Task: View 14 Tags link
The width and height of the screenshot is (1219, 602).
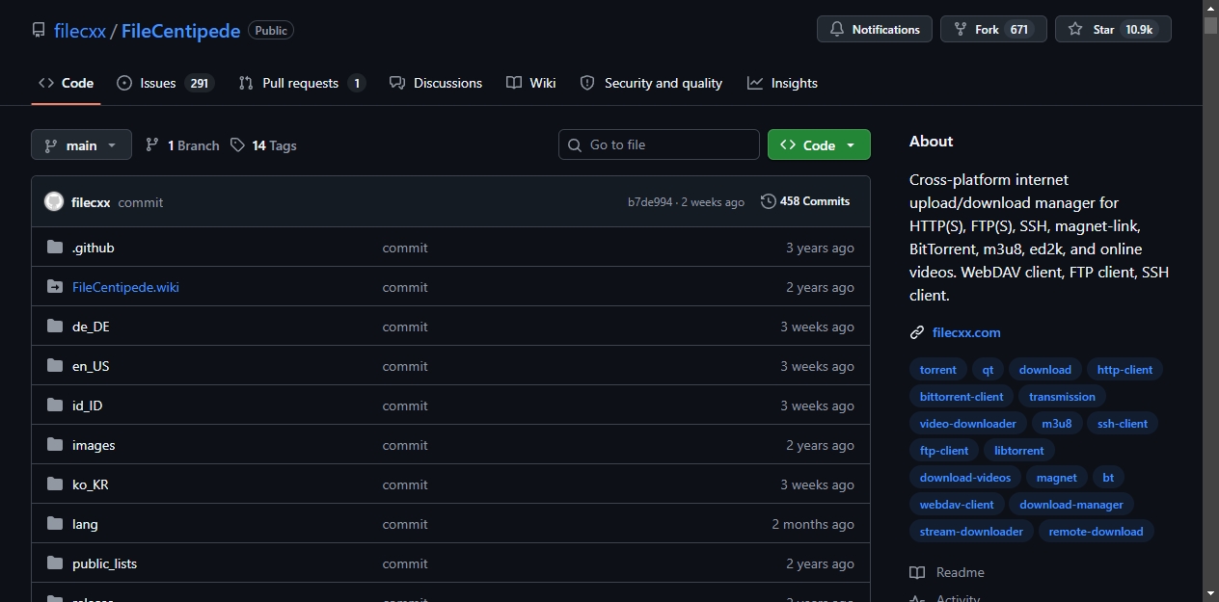Action: click(263, 145)
